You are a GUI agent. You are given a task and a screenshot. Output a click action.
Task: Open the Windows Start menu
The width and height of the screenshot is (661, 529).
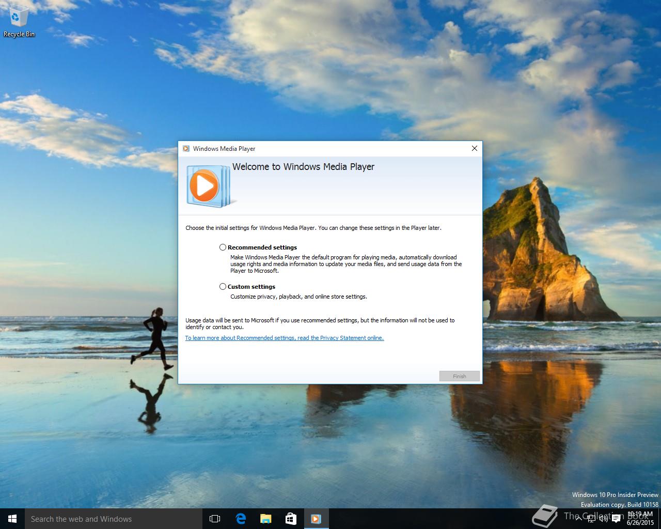[12, 519]
